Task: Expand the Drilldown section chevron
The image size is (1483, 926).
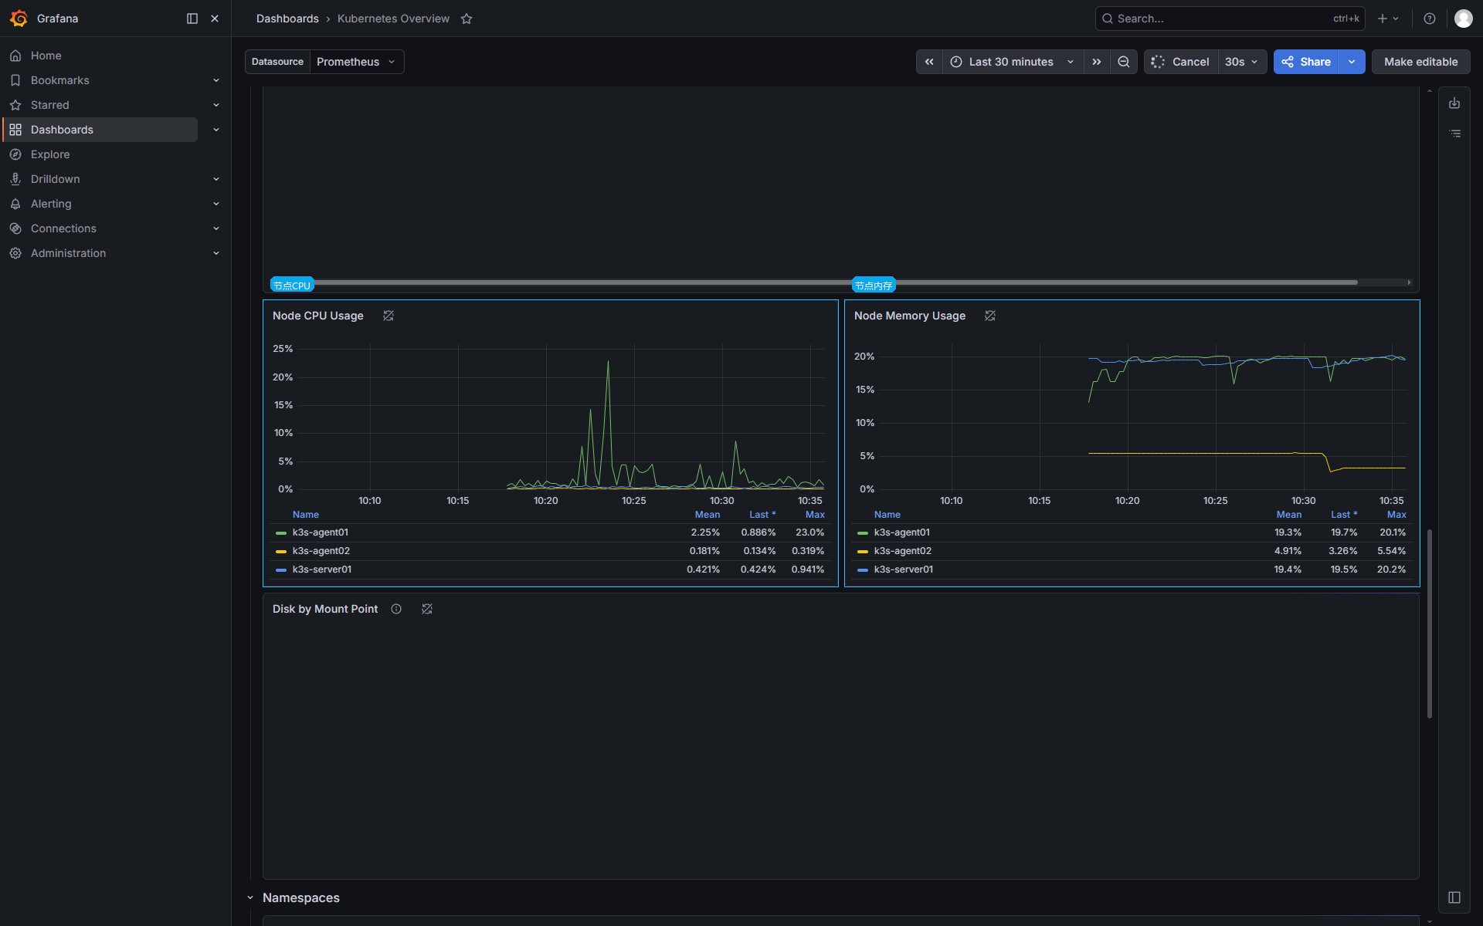Action: tap(216, 179)
